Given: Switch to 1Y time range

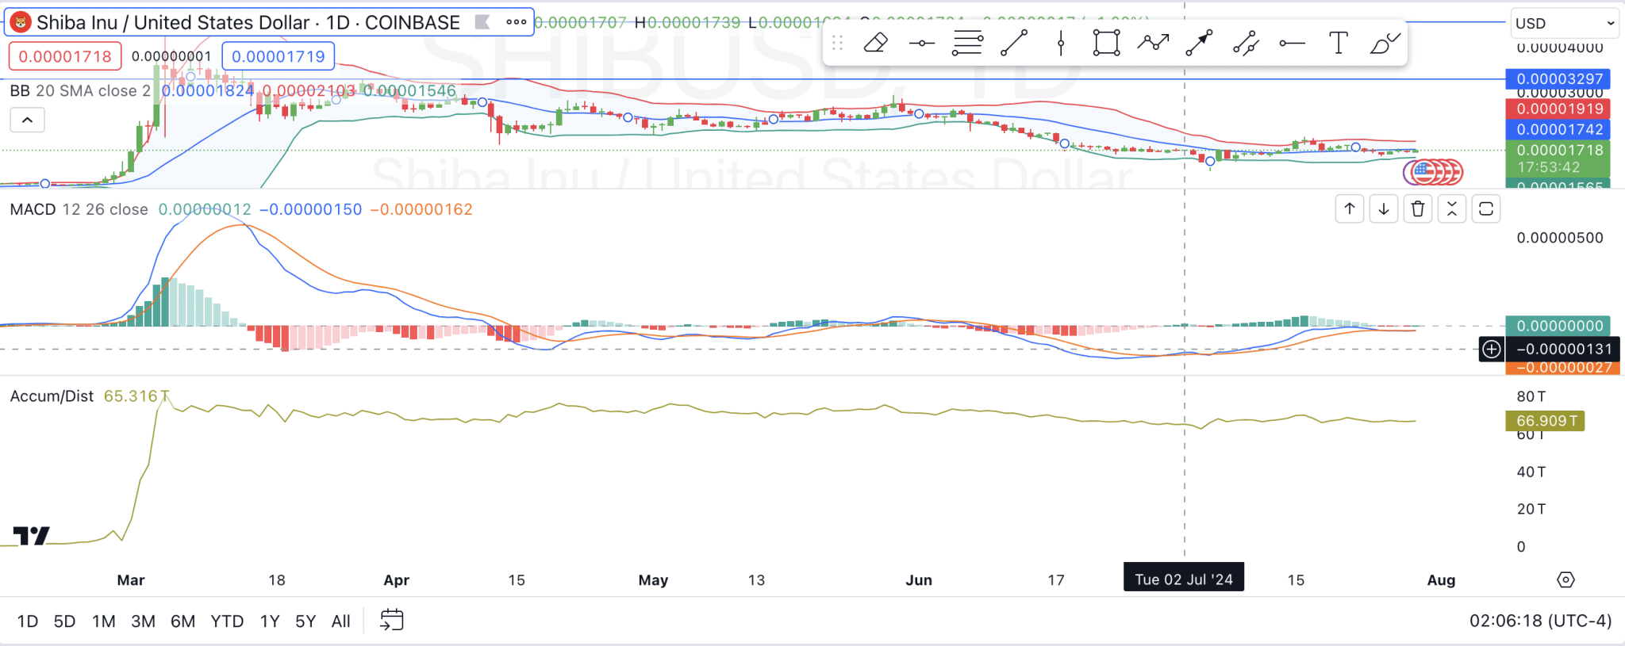Looking at the screenshot, I should pyautogui.click(x=270, y=621).
